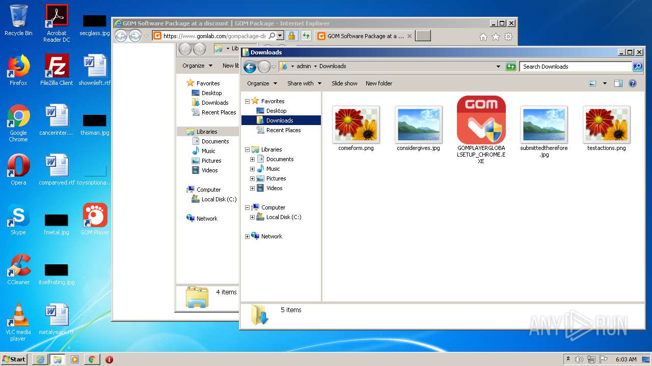Open Skype desktop shortcut

[x=18, y=220]
